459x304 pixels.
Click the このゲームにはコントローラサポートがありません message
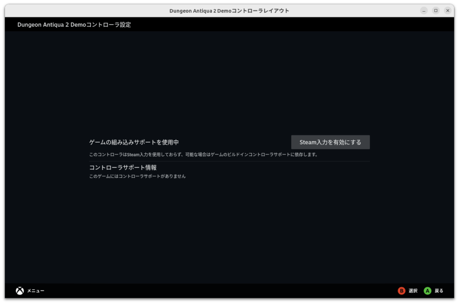(137, 177)
